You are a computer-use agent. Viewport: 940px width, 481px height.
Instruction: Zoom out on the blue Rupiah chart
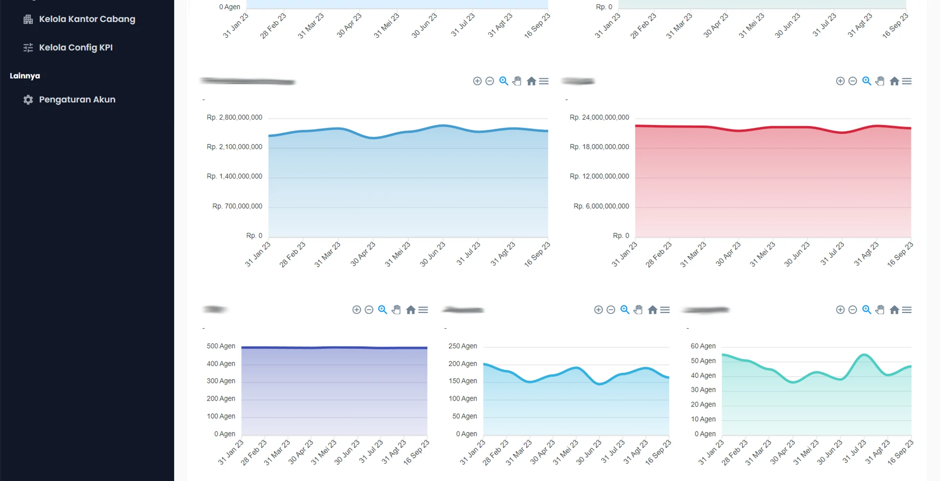pyautogui.click(x=490, y=81)
